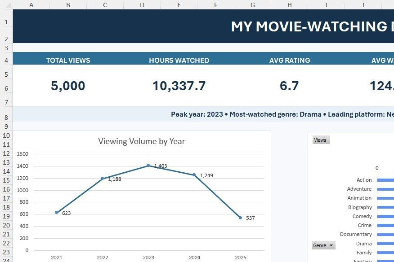Click the Family genre label
394x262 pixels.
(x=364, y=253)
